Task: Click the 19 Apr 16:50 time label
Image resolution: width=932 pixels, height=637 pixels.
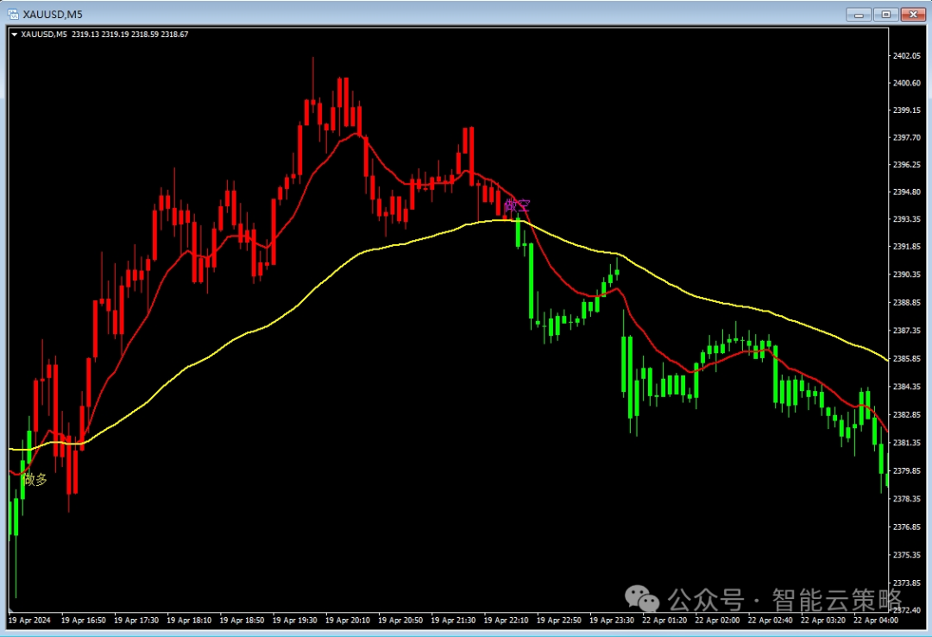Action: (x=83, y=621)
